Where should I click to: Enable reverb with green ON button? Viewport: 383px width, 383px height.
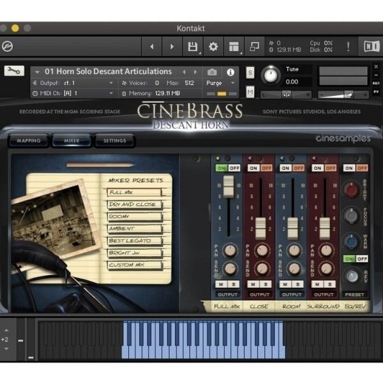349,259
